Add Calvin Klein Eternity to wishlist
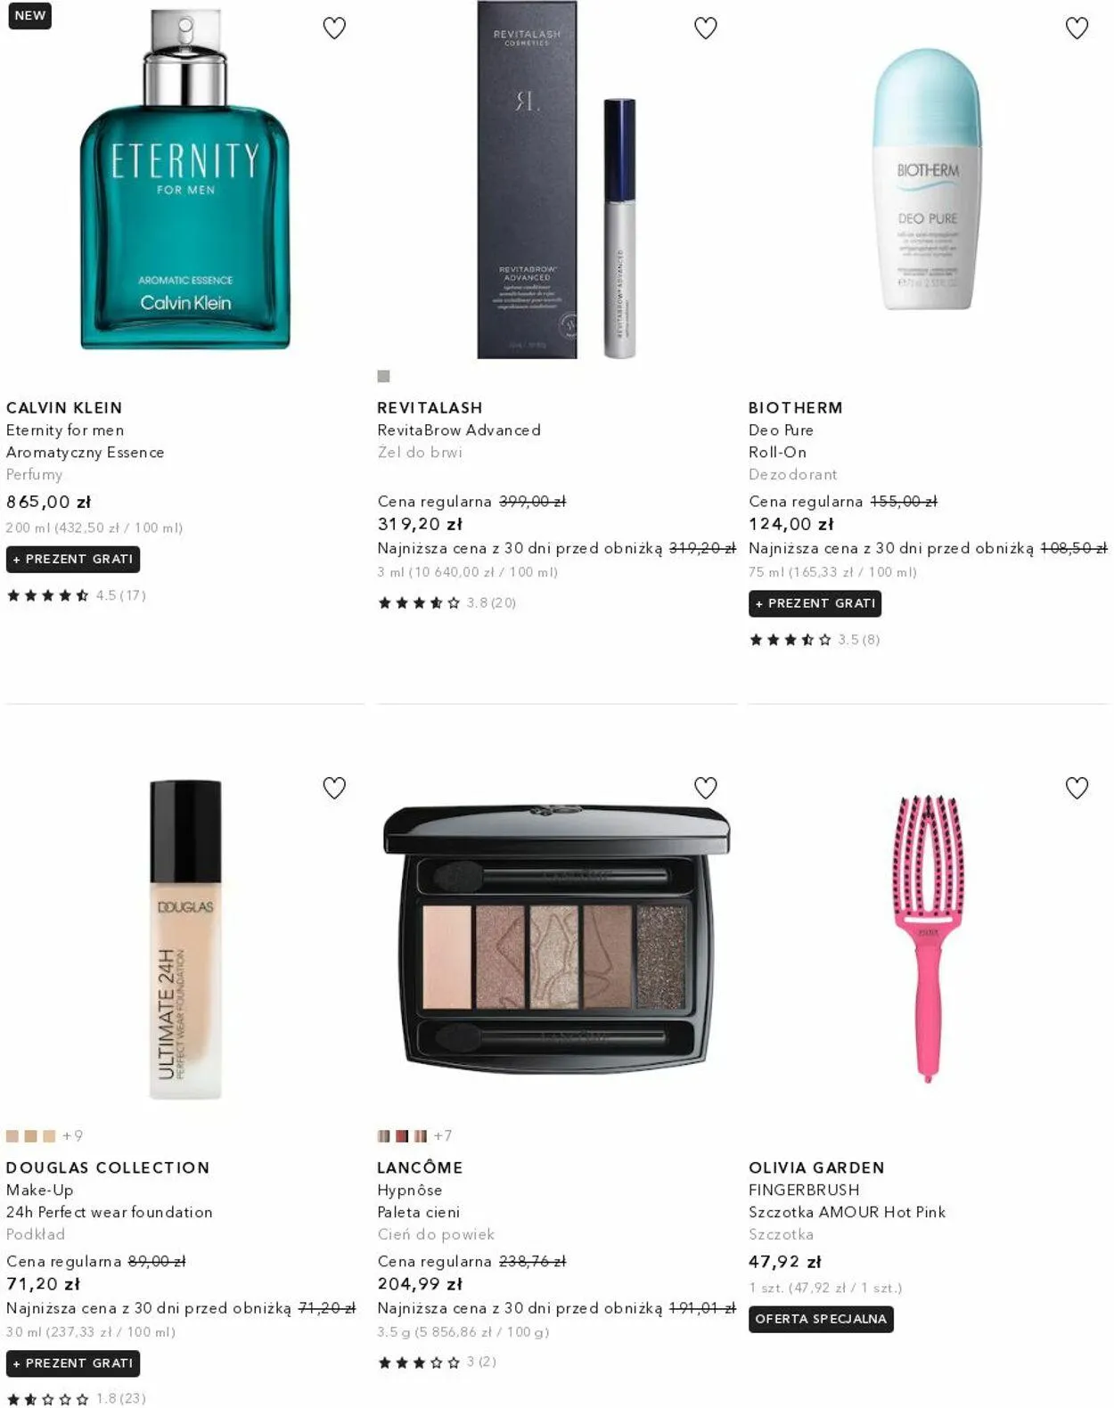The width and height of the screenshot is (1114, 1408). [x=334, y=29]
